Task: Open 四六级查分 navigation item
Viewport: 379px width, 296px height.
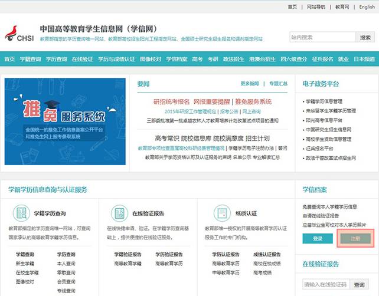Action: [294, 59]
